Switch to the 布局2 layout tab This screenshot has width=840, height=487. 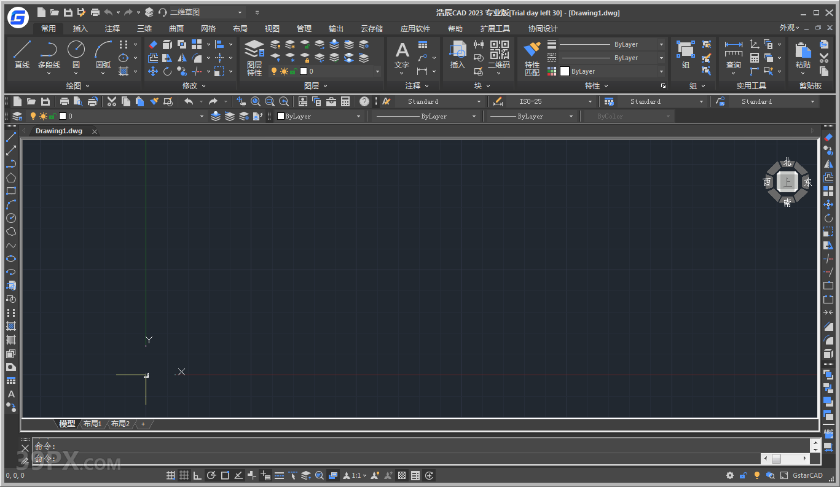coord(120,424)
